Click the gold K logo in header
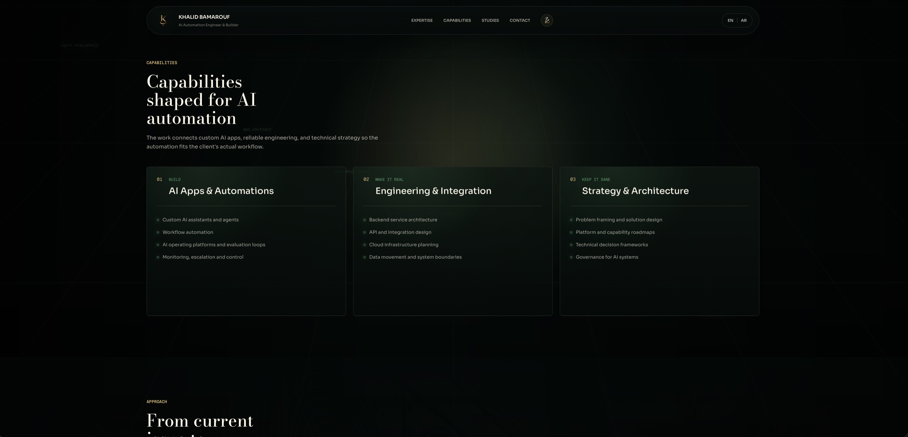The height and width of the screenshot is (437, 908). click(163, 20)
